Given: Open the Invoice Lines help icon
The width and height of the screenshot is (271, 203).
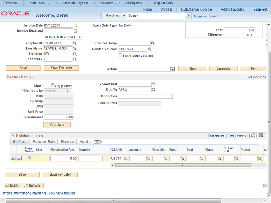Looking at the screenshot, I should pos(31,77).
